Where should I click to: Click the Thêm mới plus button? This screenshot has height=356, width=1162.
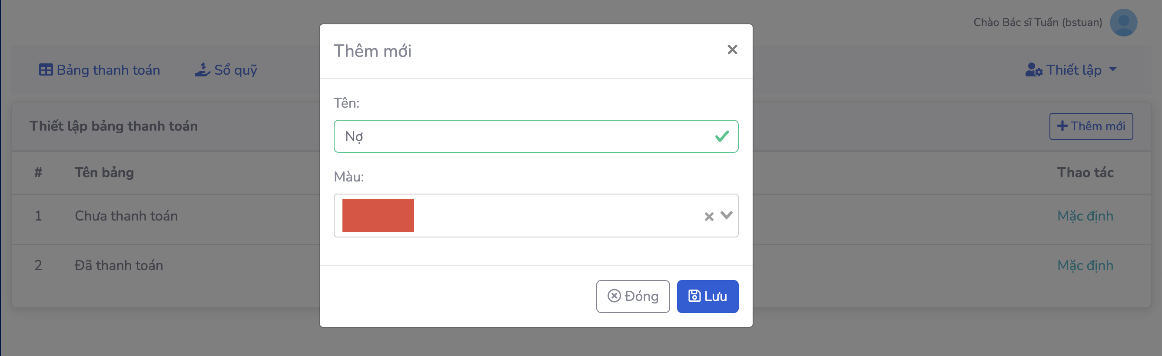(x=1091, y=126)
